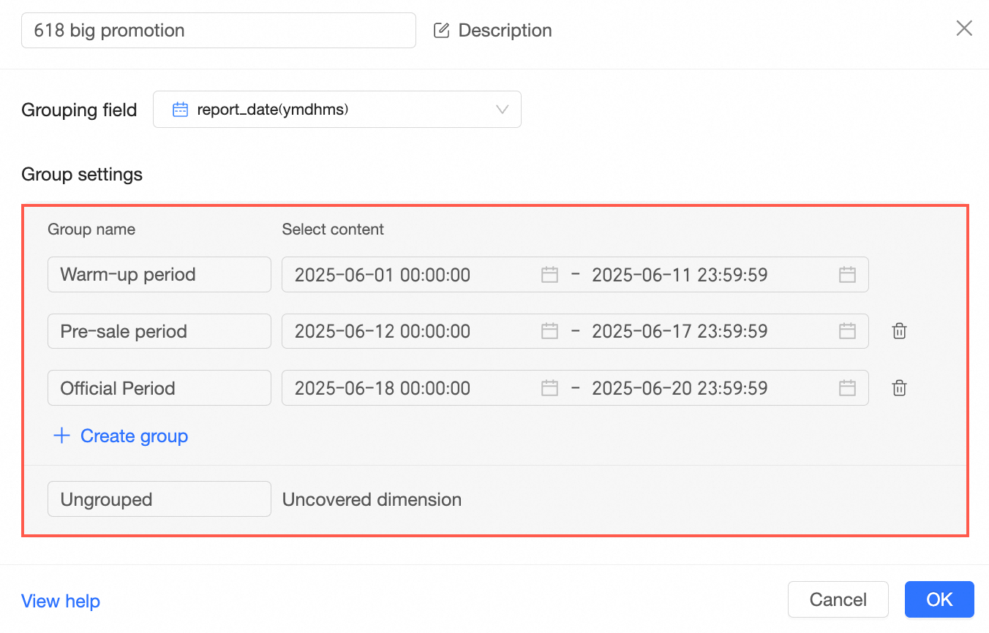Confirm with the OK button
This screenshot has width=989, height=633.
(939, 600)
